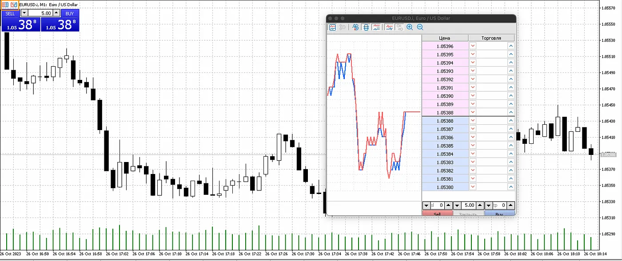Select the pink ask 1.05388 price cell
The width and height of the screenshot is (622, 261).
(x=445, y=112)
